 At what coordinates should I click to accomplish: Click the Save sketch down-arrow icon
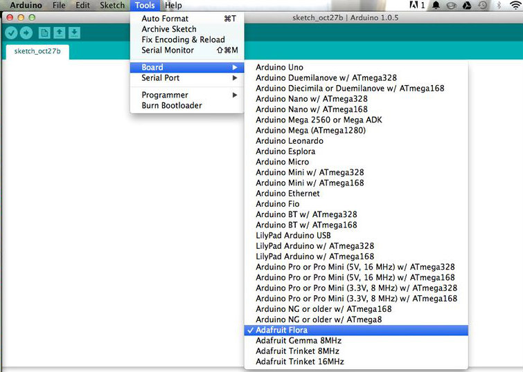click(x=74, y=32)
